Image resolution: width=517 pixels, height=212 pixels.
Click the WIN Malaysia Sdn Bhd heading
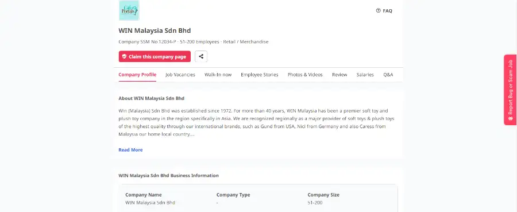(155, 30)
